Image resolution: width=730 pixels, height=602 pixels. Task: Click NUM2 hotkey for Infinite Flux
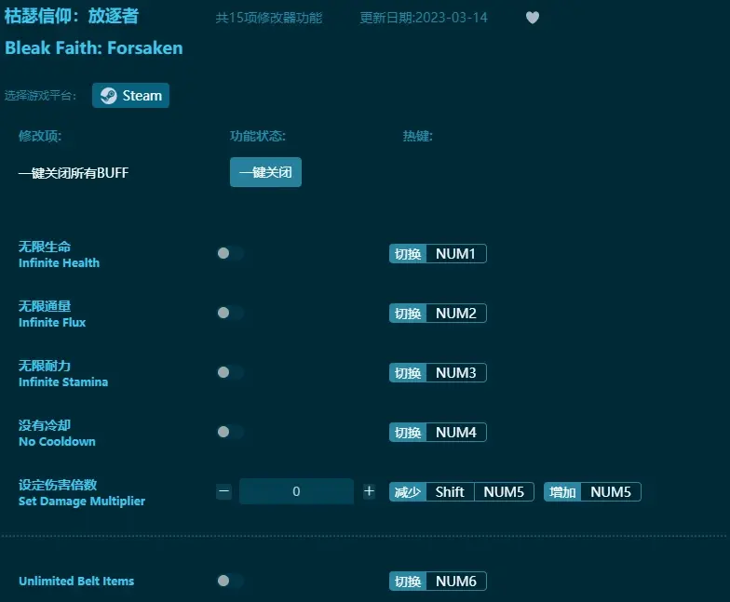coord(456,313)
